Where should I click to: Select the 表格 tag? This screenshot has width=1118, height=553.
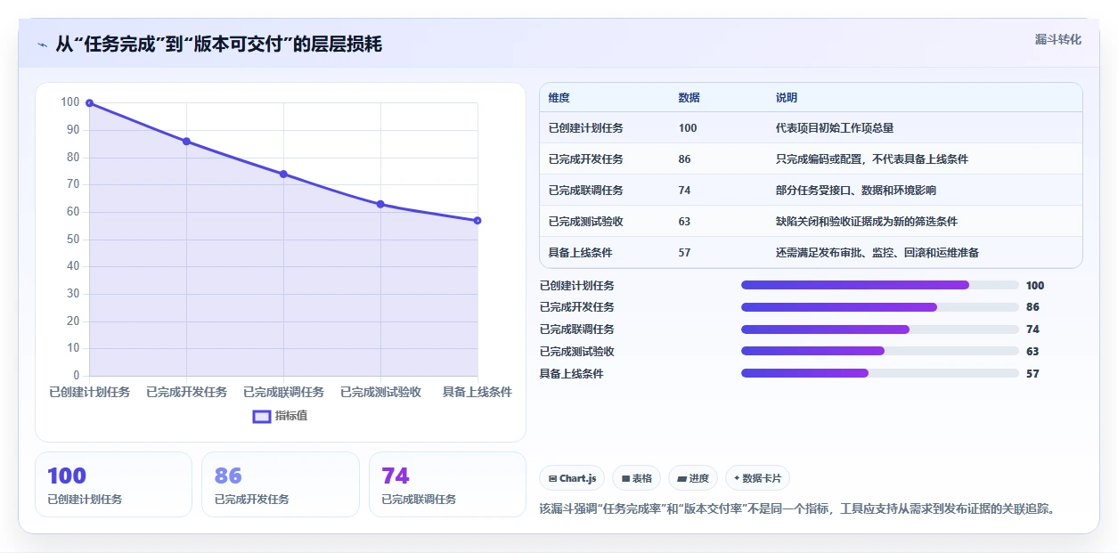point(636,478)
